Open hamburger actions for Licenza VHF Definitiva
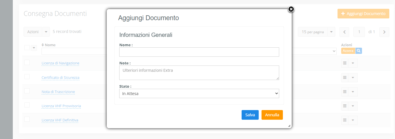Viewport: 395px width, 139px height. [345, 120]
